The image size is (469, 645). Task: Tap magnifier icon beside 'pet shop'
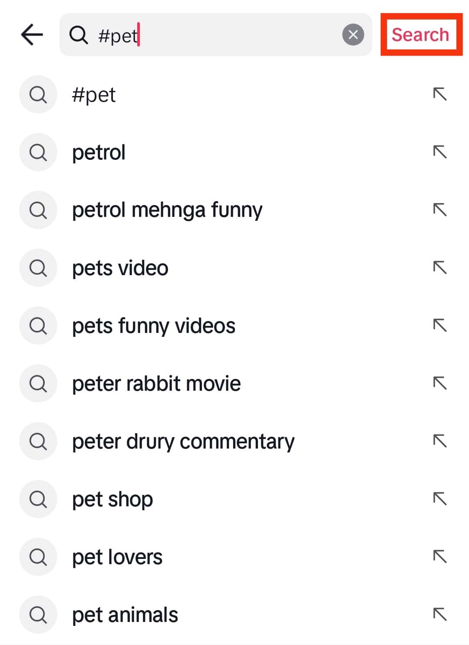pyautogui.click(x=38, y=499)
